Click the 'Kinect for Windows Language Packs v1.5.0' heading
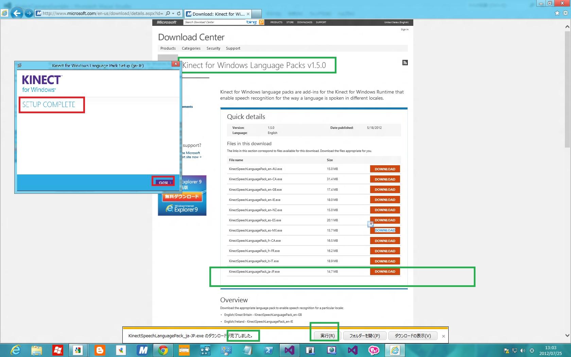571x357 pixels. [x=254, y=65]
